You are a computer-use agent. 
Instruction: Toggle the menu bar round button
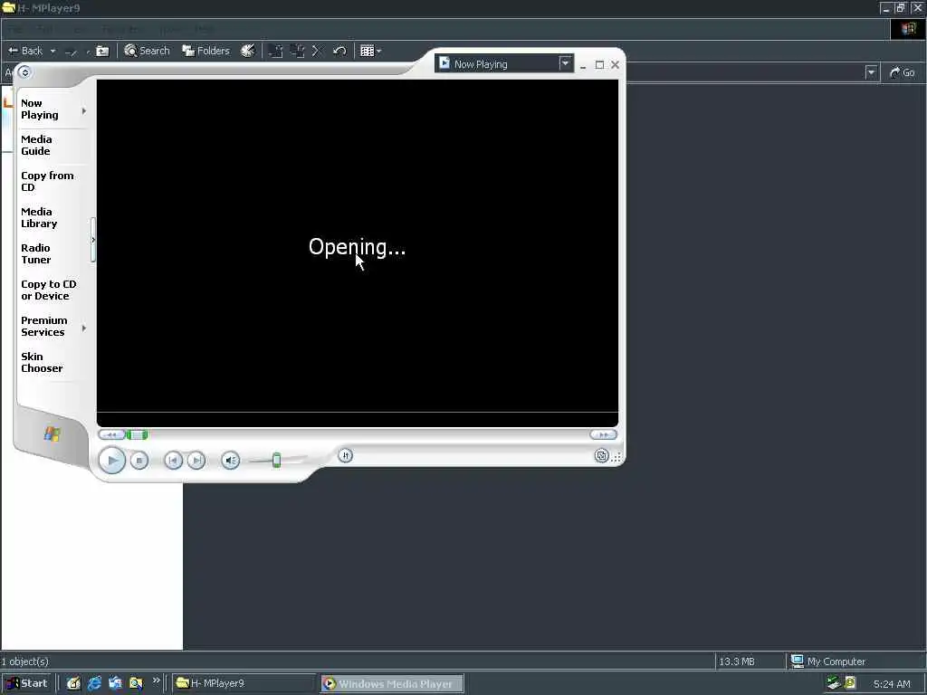coord(24,72)
